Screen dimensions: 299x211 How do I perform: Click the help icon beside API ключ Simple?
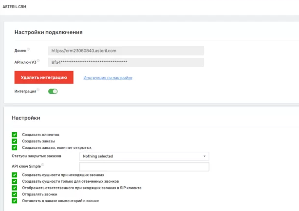click(x=43, y=165)
